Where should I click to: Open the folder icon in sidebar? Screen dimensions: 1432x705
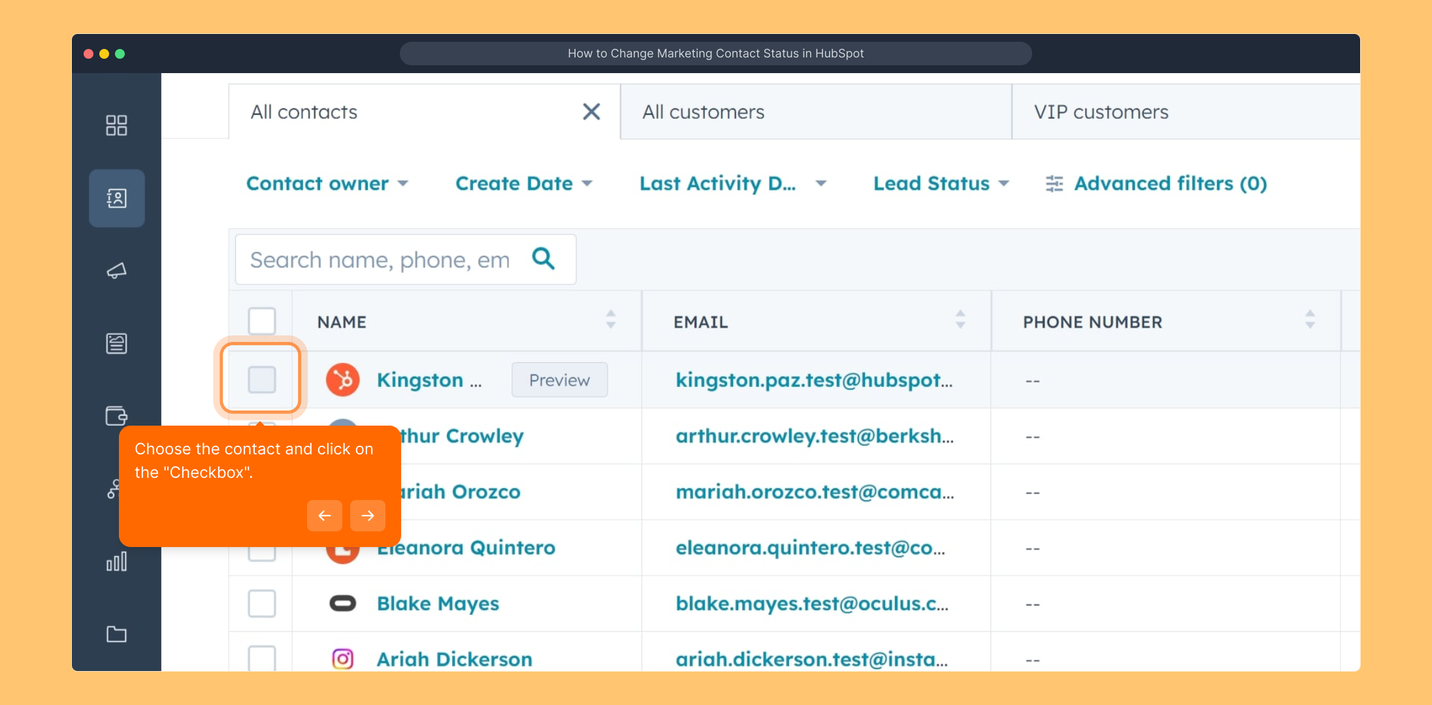(x=116, y=634)
